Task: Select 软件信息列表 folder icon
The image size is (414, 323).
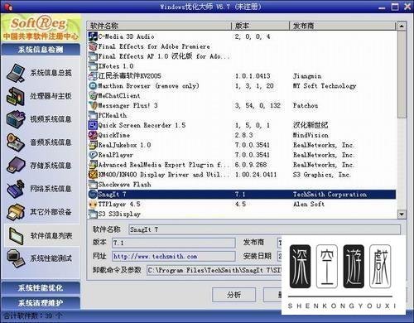Action: click(16, 235)
